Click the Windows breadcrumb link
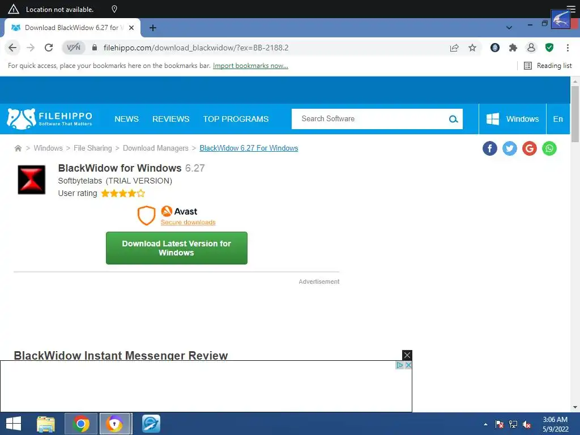 (48, 148)
